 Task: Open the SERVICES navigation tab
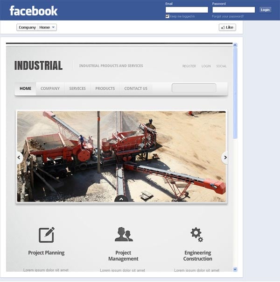click(77, 88)
